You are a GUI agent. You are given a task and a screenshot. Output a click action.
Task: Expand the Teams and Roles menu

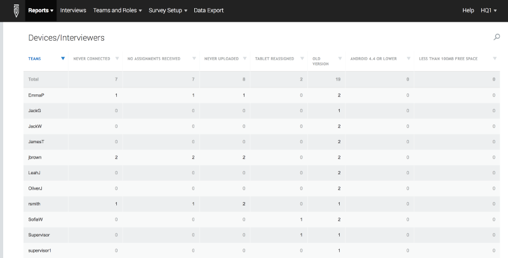pyautogui.click(x=117, y=11)
